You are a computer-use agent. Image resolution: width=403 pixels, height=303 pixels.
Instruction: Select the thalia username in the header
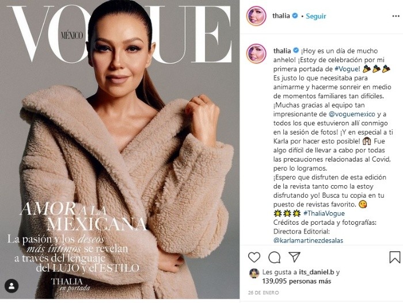pos(281,16)
